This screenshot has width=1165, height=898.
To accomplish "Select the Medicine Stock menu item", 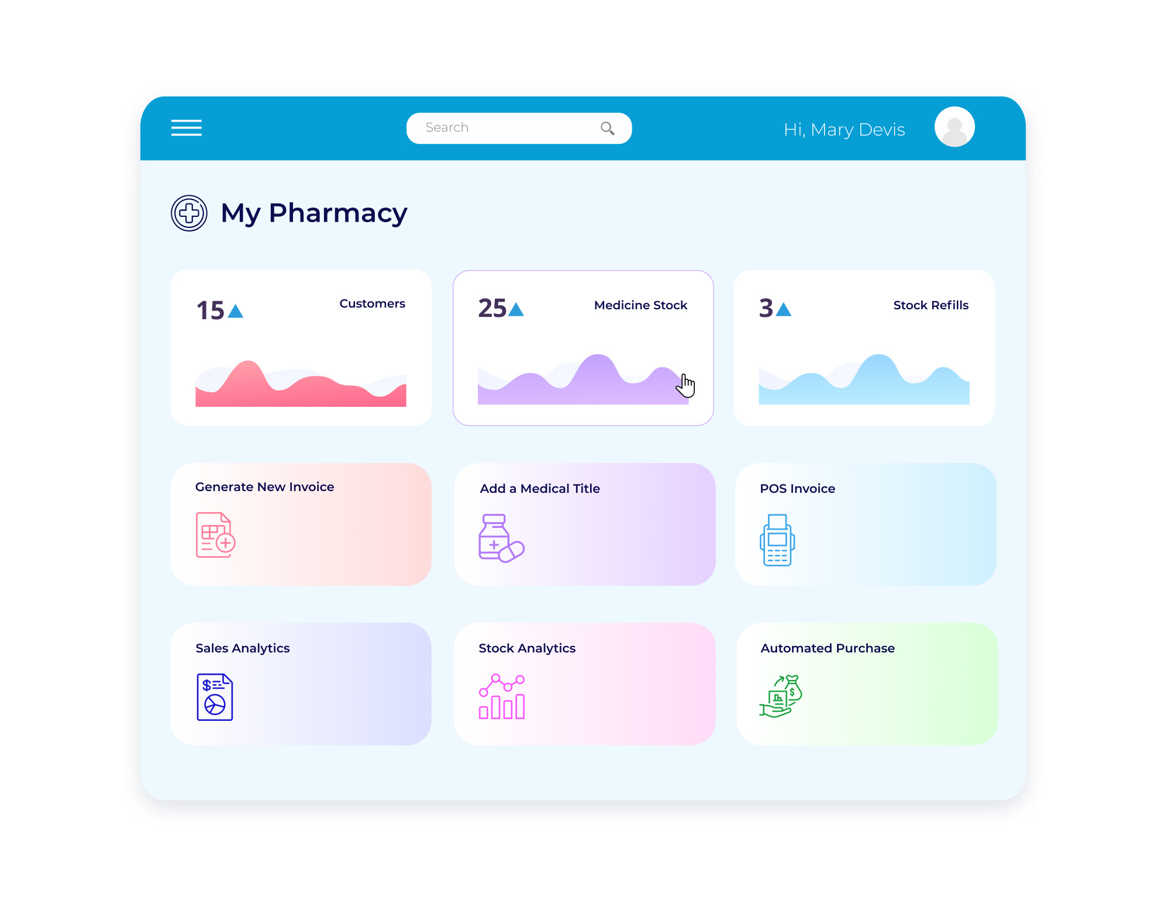I will pyautogui.click(x=581, y=344).
